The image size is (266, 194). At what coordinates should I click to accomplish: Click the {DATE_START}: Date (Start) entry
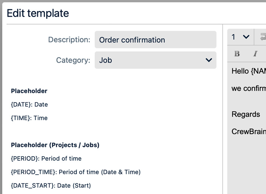point(51,186)
